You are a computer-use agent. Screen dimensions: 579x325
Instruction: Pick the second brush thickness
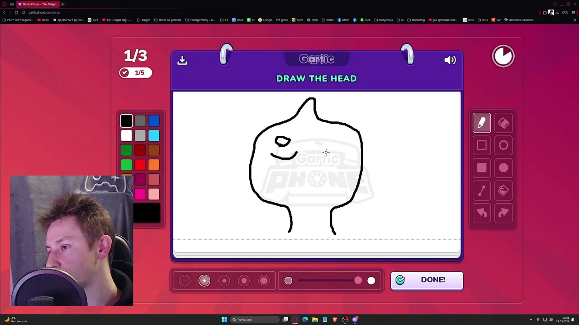pos(204,281)
